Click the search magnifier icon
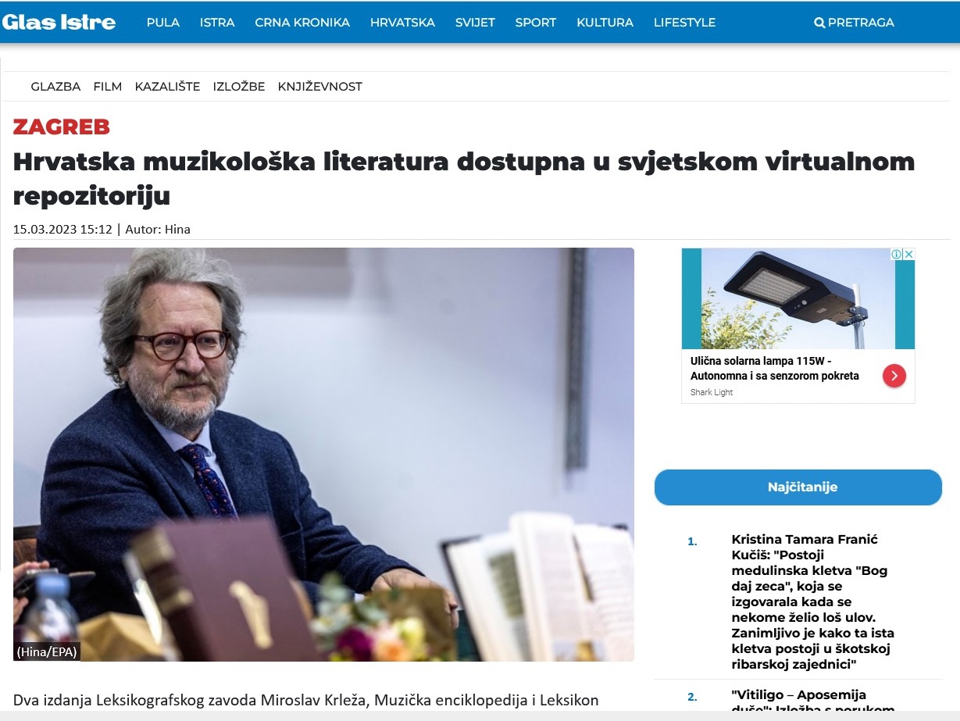This screenshot has width=960, height=721. click(x=819, y=23)
